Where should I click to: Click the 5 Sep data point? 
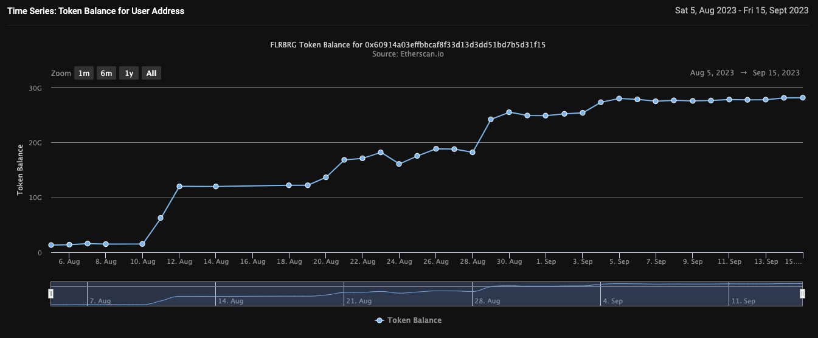click(619, 98)
